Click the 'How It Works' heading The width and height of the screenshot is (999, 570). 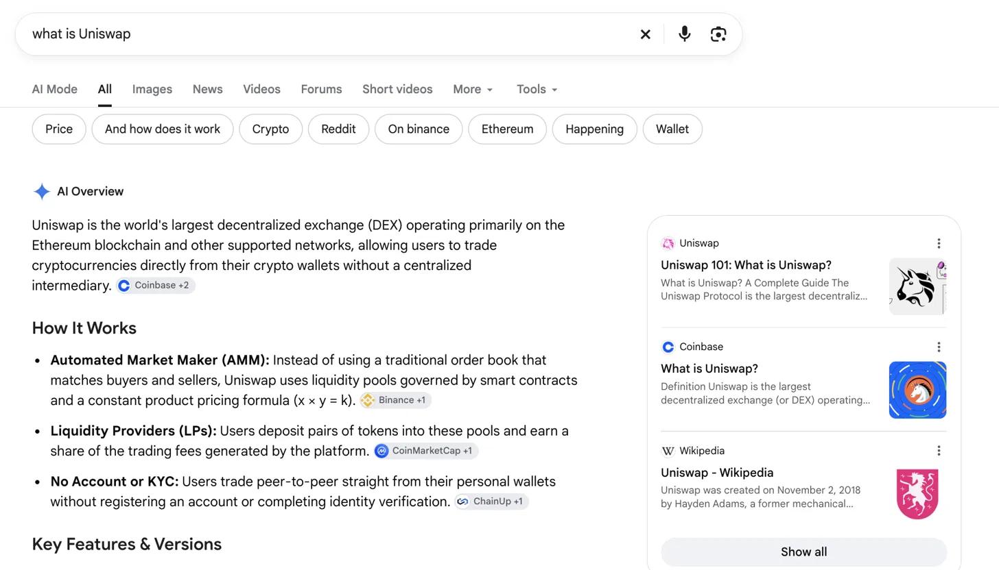click(84, 328)
